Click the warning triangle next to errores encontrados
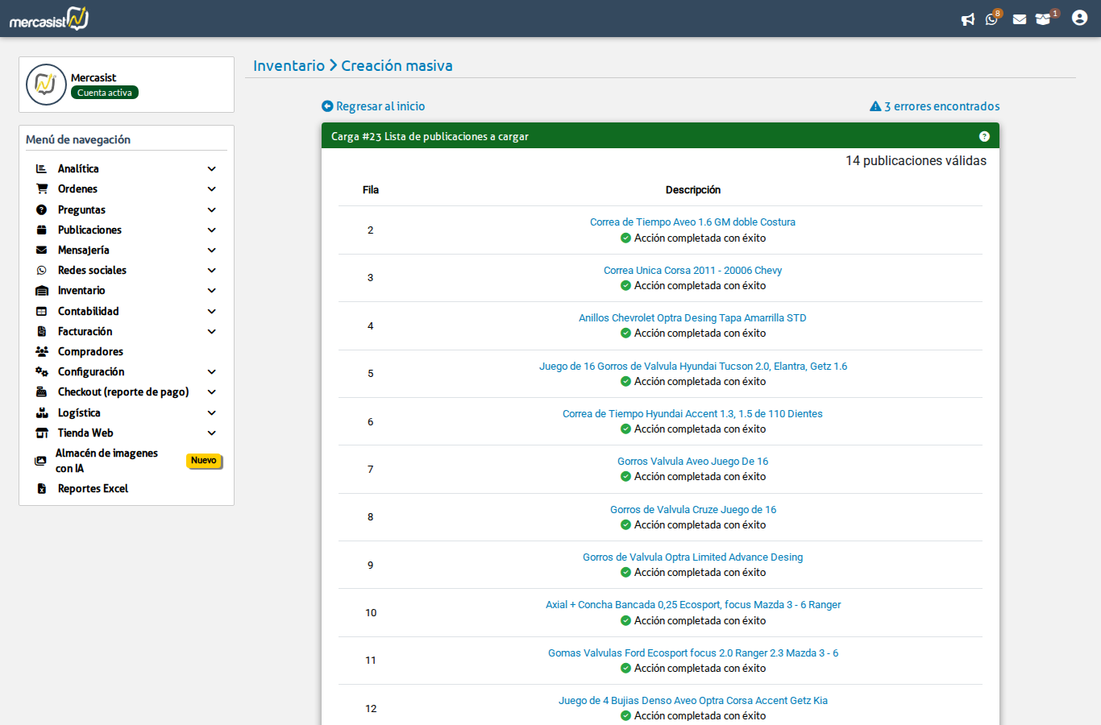Viewport: 1101px width, 725px height. pos(875,106)
